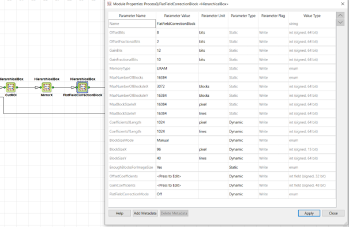Click the Parameter Unit column header
This screenshot has height=227, width=349.
[213, 16]
